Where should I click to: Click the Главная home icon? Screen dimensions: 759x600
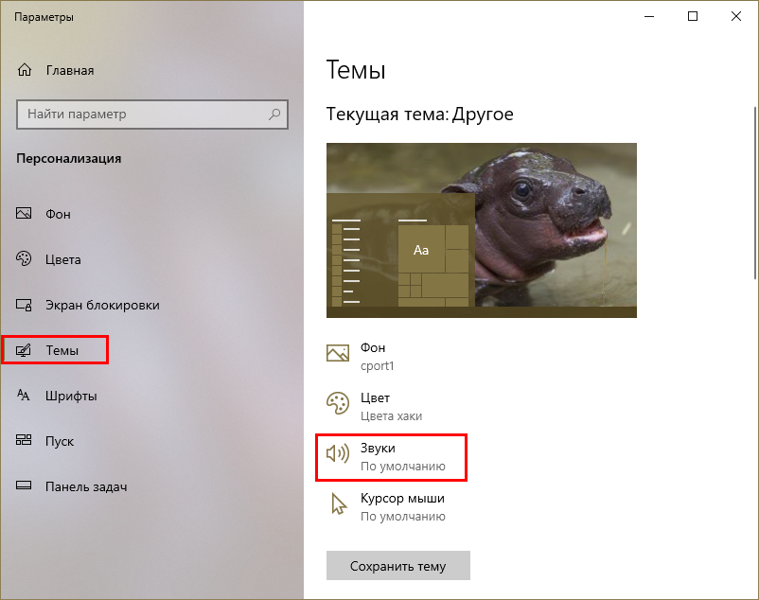tap(25, 70)
